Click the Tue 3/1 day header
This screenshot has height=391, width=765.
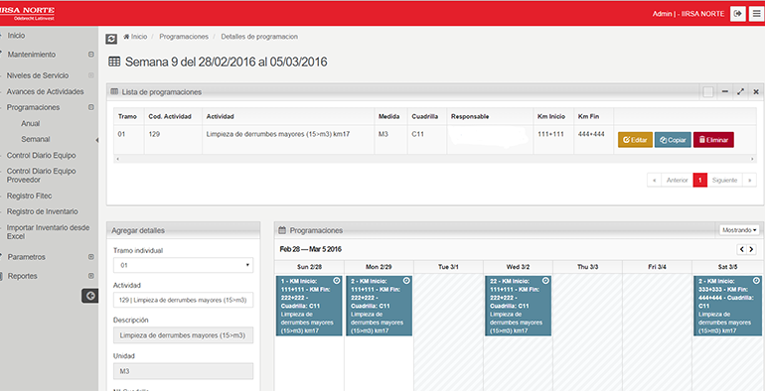(x=448, y=267)
